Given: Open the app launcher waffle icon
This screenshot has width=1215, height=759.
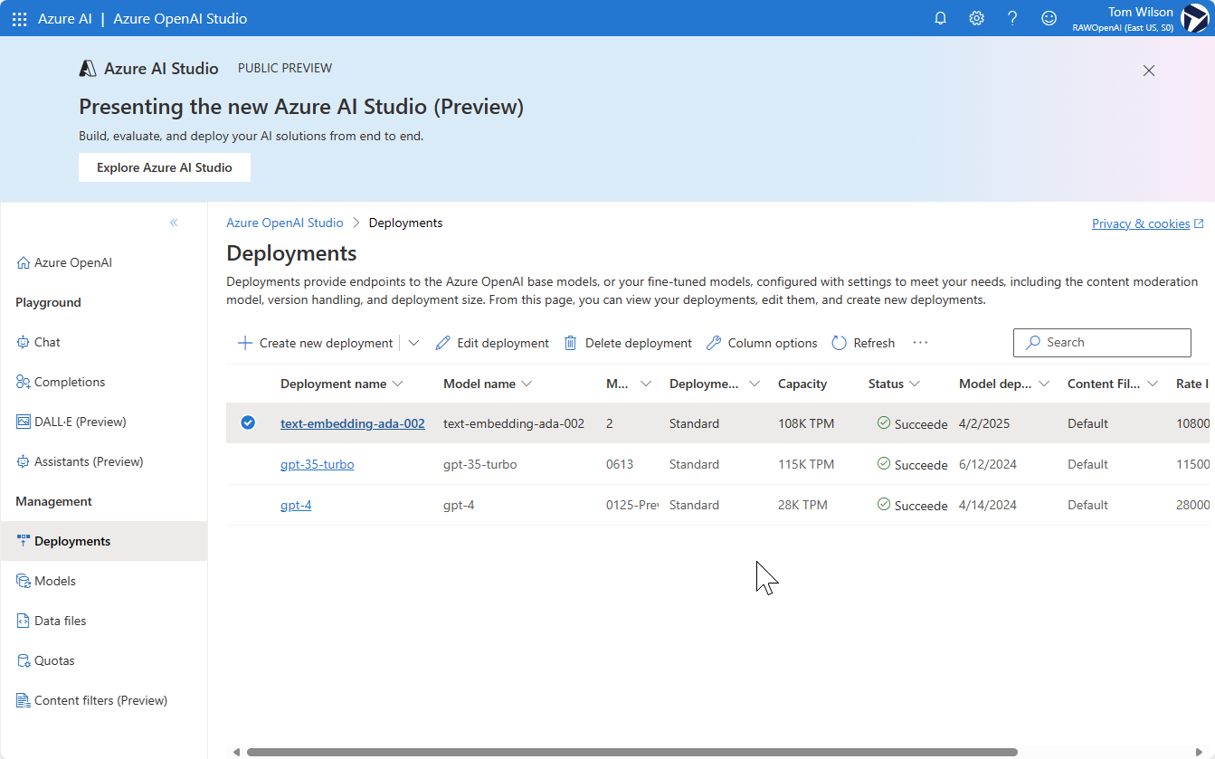Looking at the screenshot, I should coord(20,19).
